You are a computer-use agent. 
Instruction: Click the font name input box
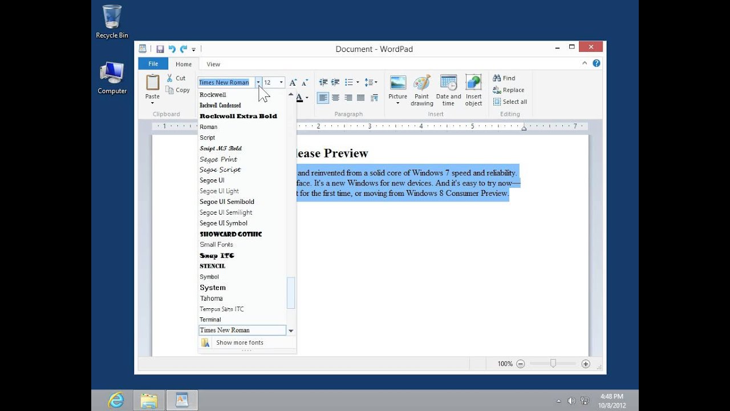(x=226, y=82)
